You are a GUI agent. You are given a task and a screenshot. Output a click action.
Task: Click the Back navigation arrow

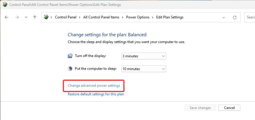7,17
